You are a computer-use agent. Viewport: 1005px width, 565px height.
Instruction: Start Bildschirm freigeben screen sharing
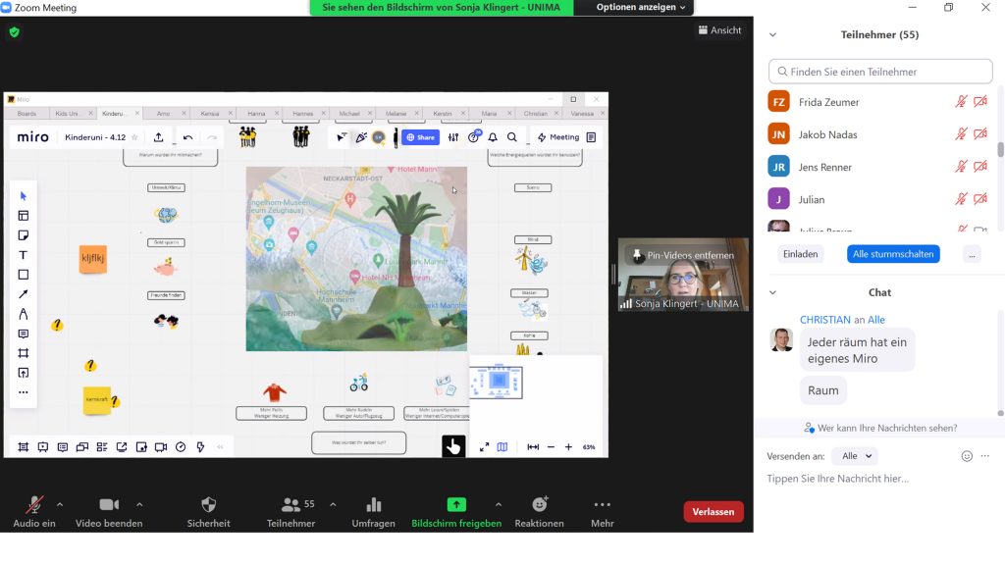click(x=456, y=512)
